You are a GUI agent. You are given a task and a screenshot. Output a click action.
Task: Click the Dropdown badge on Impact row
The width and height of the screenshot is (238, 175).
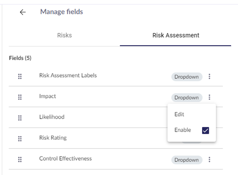coord(187,97)
